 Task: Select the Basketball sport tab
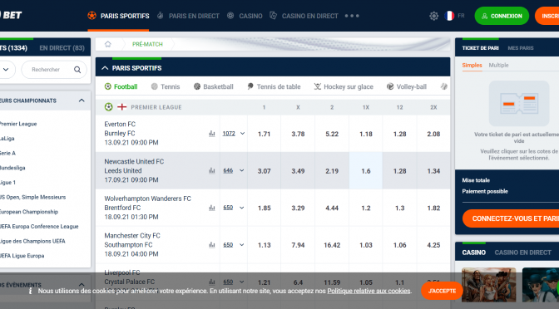coord(213,86)
